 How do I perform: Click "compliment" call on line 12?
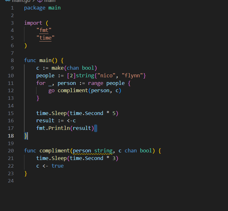tap(73, 91)
